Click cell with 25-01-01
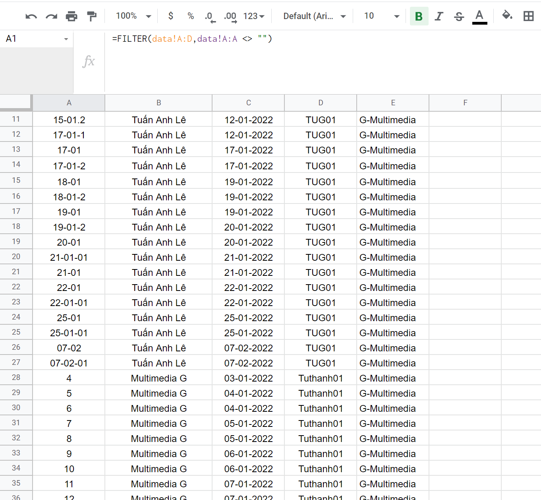 pos(69,333)
